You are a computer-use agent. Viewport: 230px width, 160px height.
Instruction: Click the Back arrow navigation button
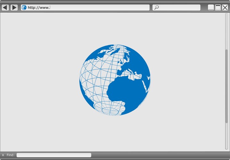5,7
